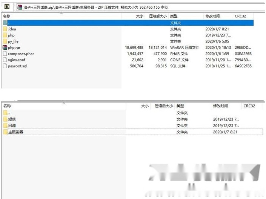
Task: Click the PHAR 文件 type cell
Action: click(x=179, y=54)
